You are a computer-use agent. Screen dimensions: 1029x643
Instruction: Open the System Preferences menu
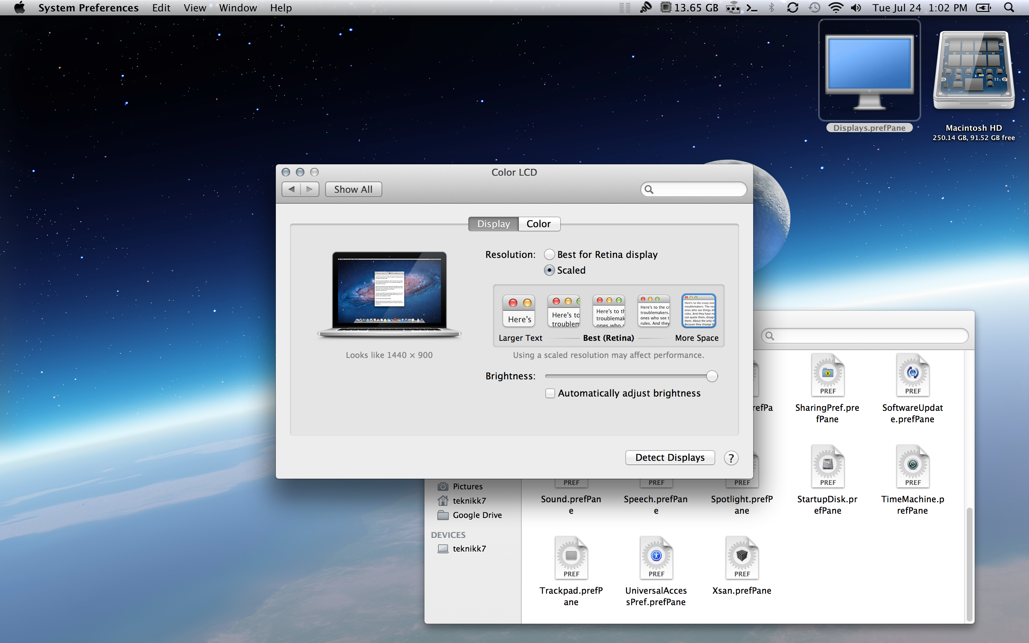click(89, 8)
